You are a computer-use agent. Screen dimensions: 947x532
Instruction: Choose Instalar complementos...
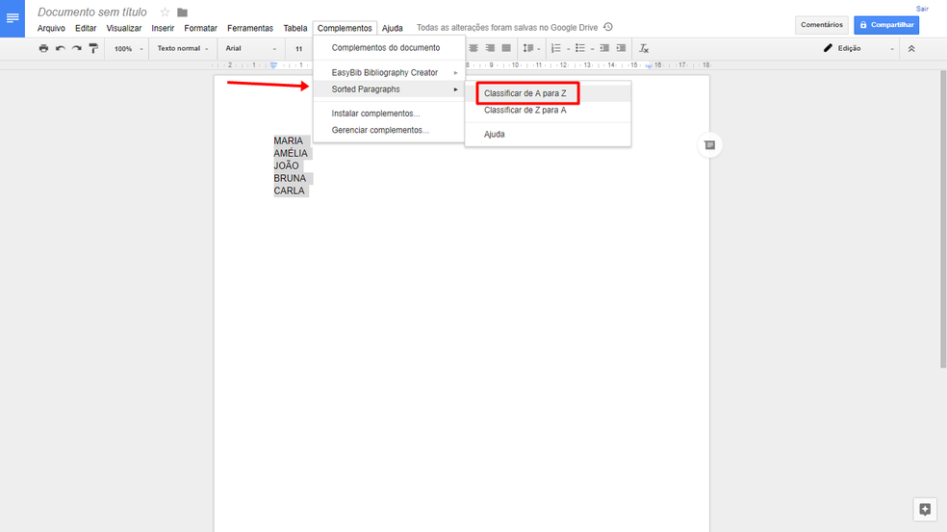pyautogui.click(x=389, y=114)
